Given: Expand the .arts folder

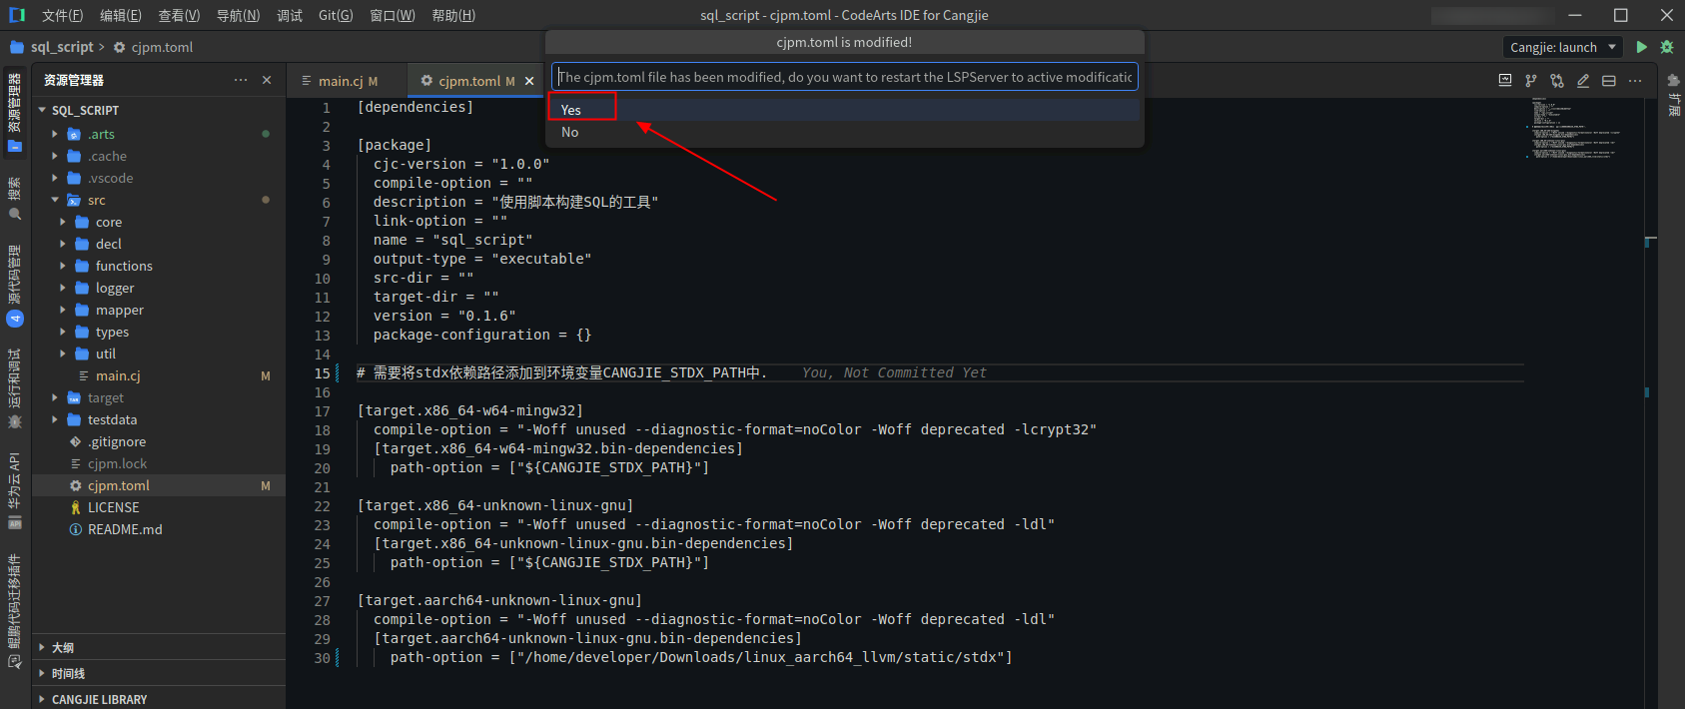Looking at the screenshot, I should click(x=55, y=134).
